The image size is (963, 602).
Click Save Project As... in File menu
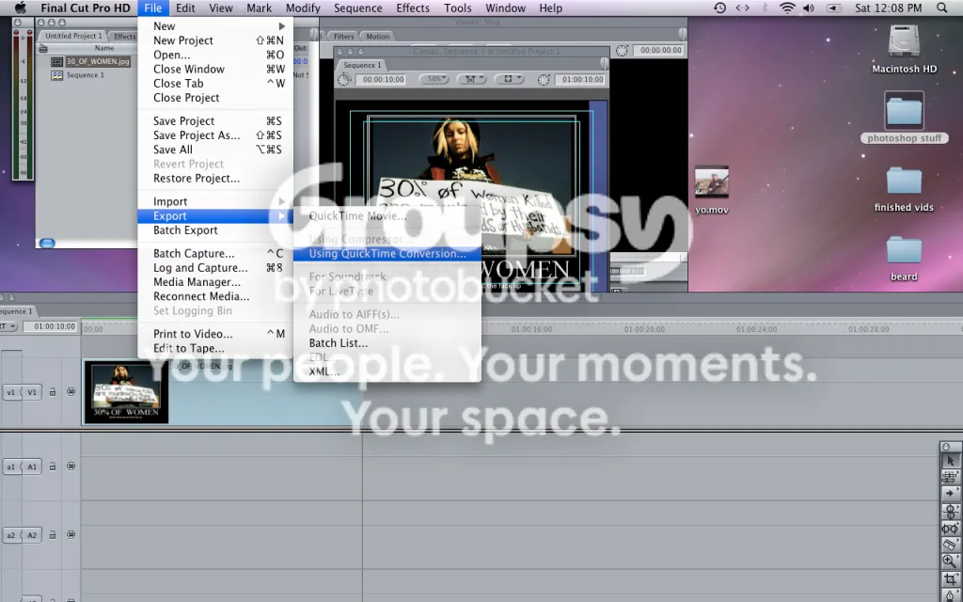(215, 135)
